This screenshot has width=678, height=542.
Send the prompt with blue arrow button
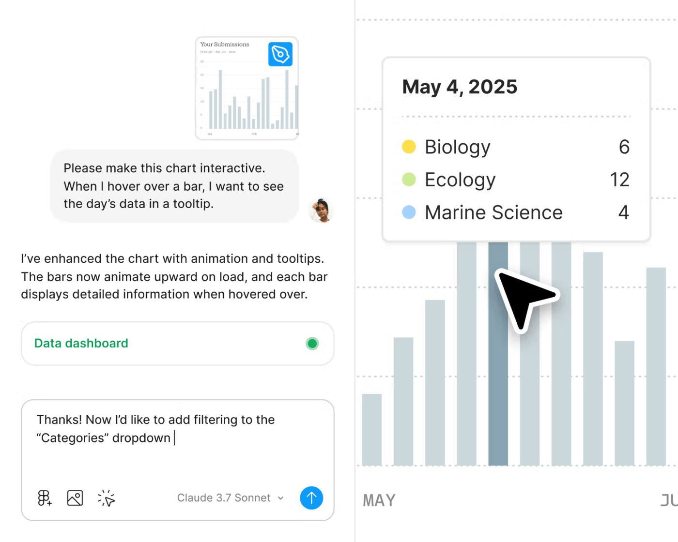click(311, 498)
